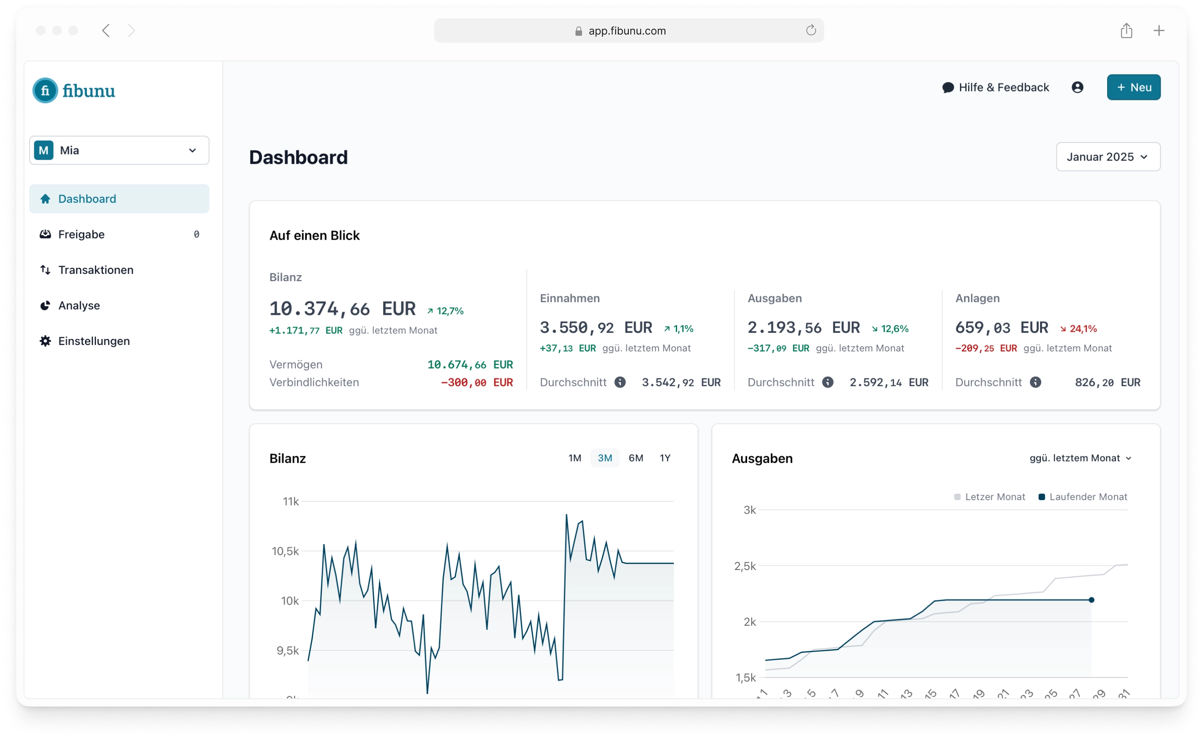Click the 12,7% Bilanz change indicator
This screenshot has height=739, width=1203.
[x=445, y=311]
